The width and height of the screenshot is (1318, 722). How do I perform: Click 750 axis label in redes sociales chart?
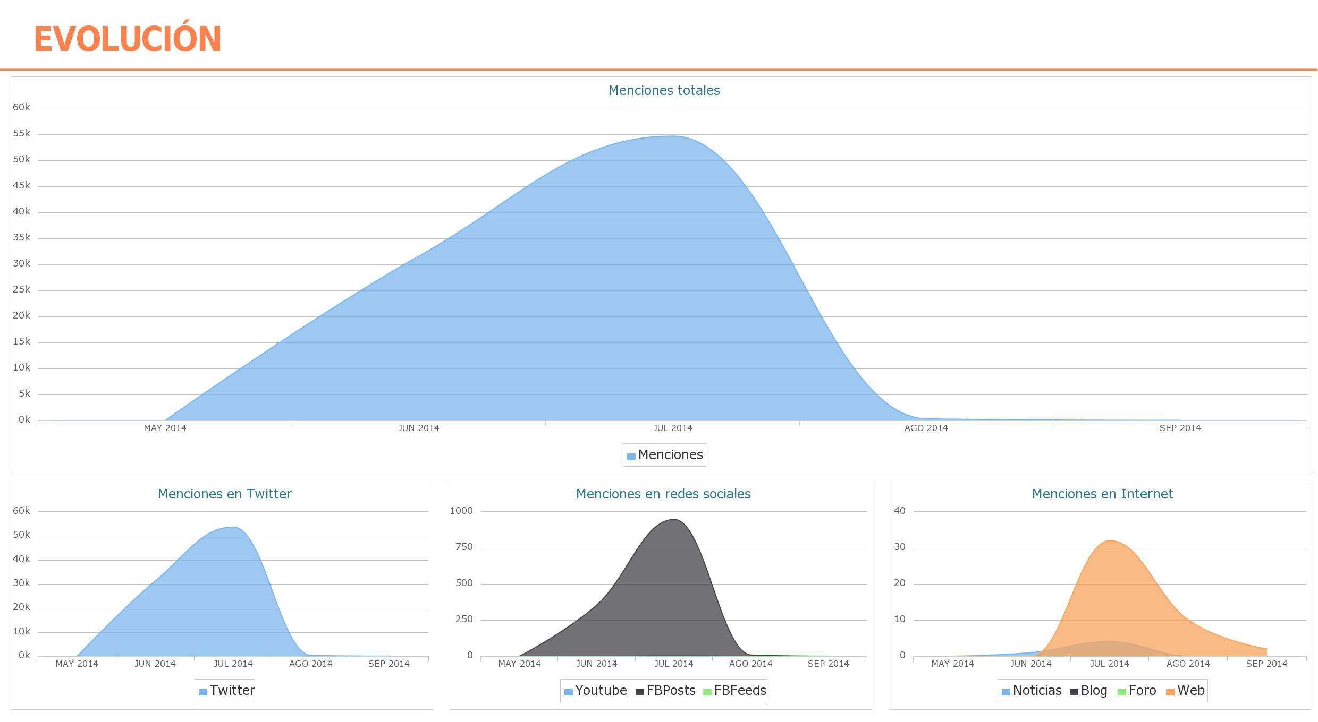click(x=464, y=547)
